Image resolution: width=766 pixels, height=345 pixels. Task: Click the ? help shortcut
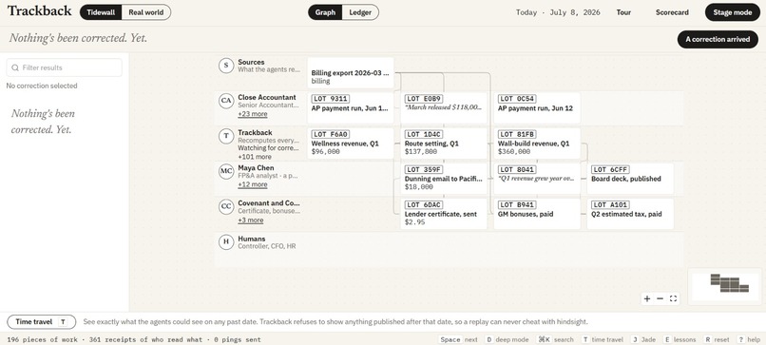tap(748, 339)
